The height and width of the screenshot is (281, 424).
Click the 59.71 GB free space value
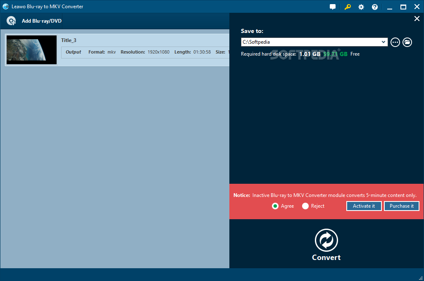tap(335, 54)
